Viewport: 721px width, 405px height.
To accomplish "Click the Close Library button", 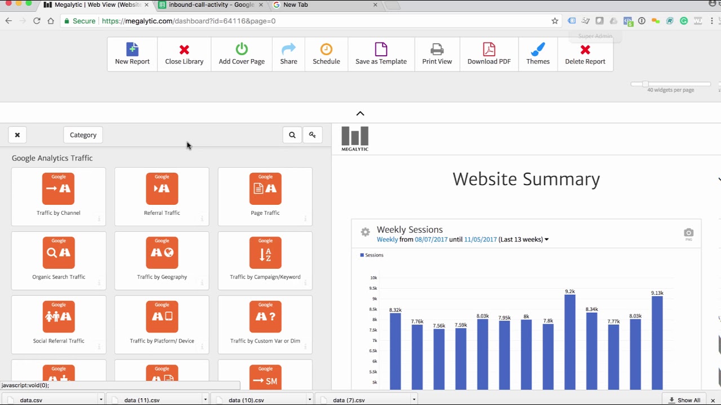I will 184,54.
